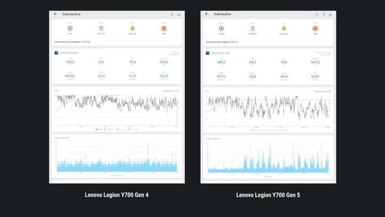Toggle TEMP legend in Gen 4 chart
This screenshot has height=217, width=385.
click(x=109, y=129)
